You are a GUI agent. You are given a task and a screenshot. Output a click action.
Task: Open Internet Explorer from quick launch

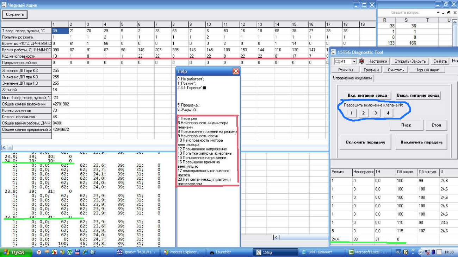pos(85,252)
